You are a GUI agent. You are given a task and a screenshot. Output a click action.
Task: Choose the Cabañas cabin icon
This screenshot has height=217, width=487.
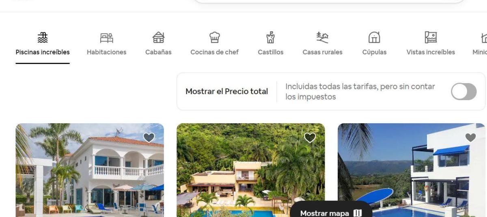pos(158,38)
